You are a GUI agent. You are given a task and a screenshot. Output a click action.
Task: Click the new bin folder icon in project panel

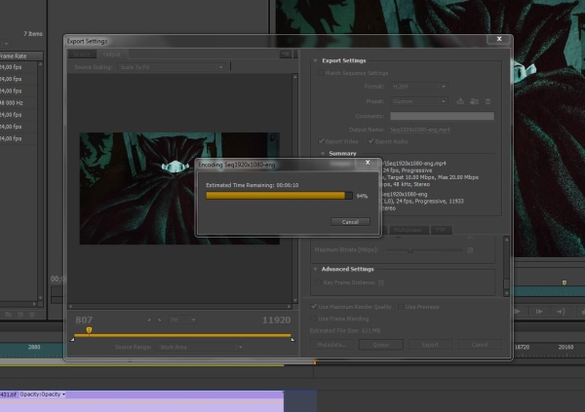[8, 315]
